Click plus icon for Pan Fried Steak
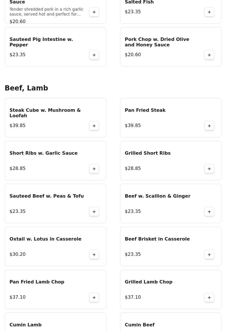The width and height of the screenshot is (226, 331). coord(209,126)
